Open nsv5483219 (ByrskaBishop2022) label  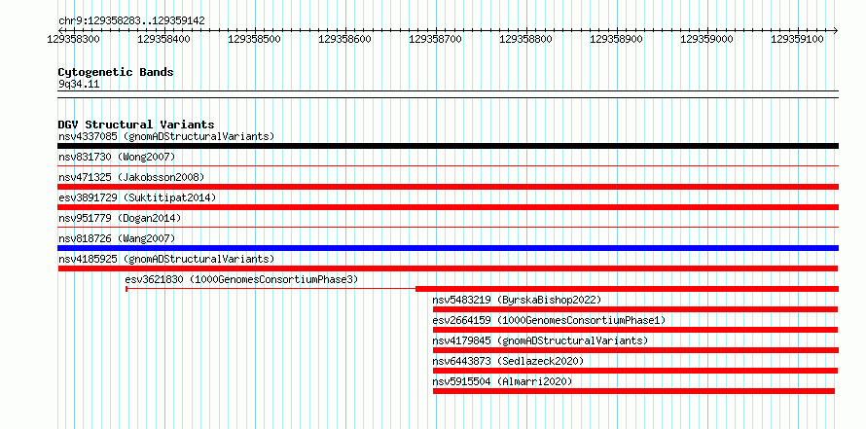(x=517, y=300)
